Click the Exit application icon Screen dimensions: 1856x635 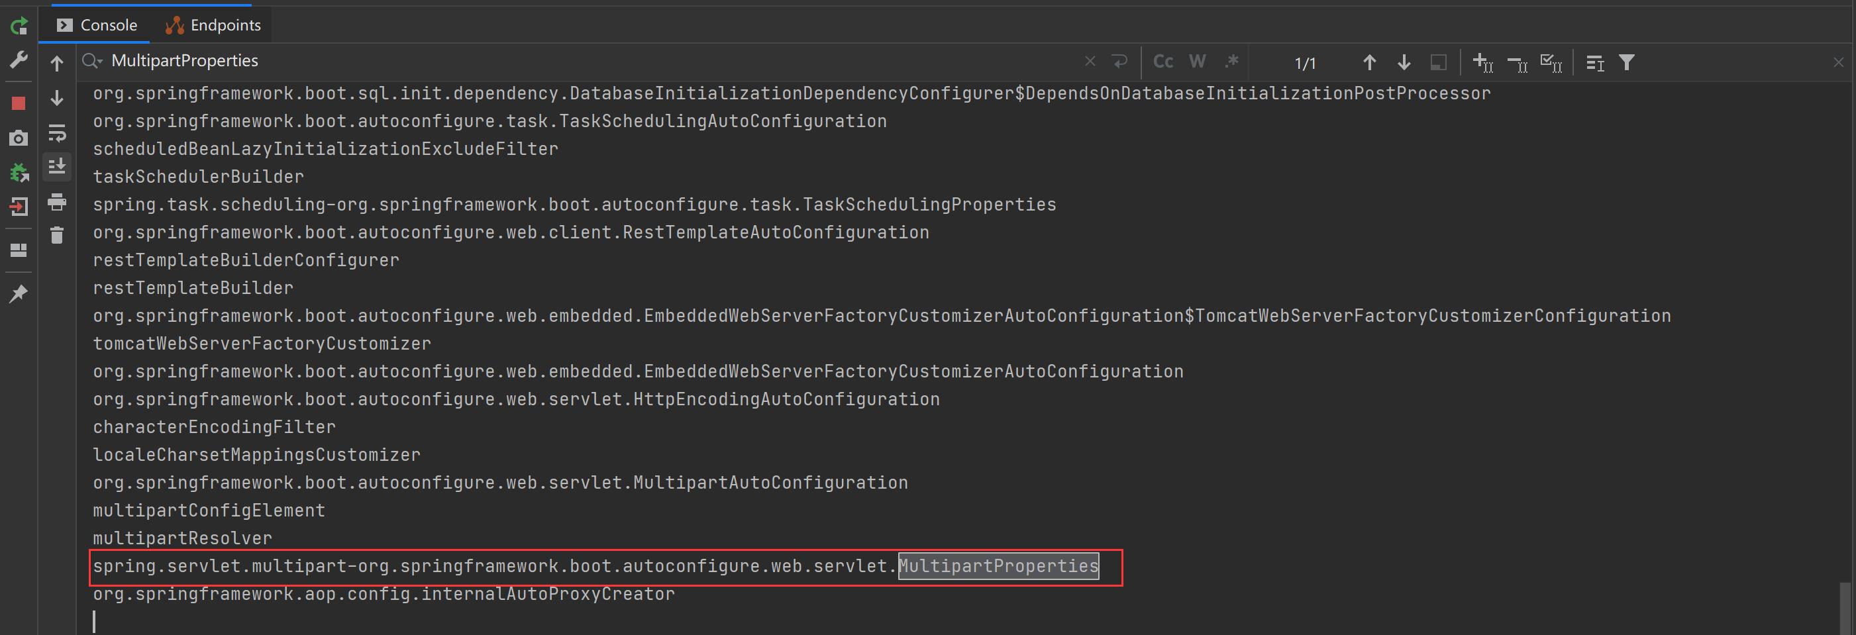(x=19, y=207)
